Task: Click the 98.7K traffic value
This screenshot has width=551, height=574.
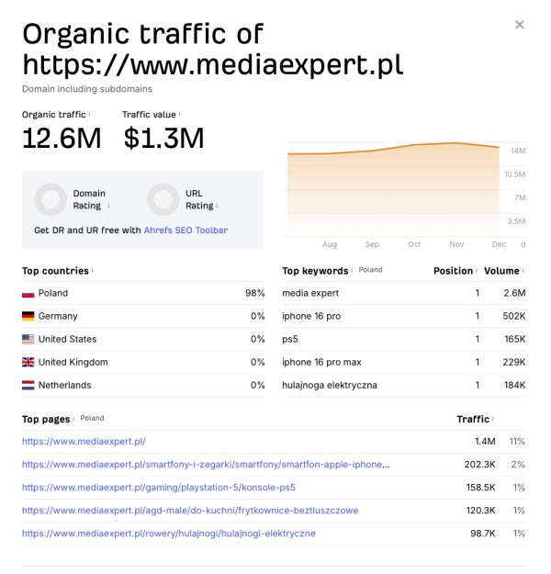Action: (483, 534)
